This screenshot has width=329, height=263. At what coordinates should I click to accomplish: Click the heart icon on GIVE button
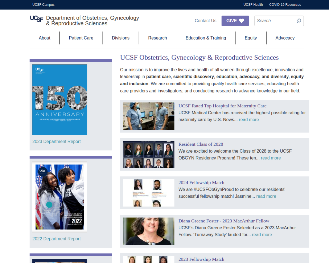(x=242, y=21)
